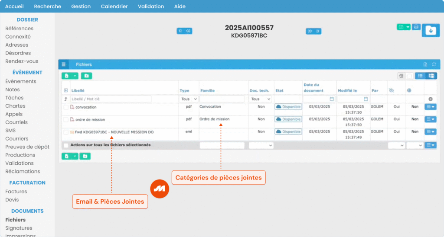Screen dimensions: 444x237
Task: Tick the checkbox for ordre de mission file
Action: point(66,119)
